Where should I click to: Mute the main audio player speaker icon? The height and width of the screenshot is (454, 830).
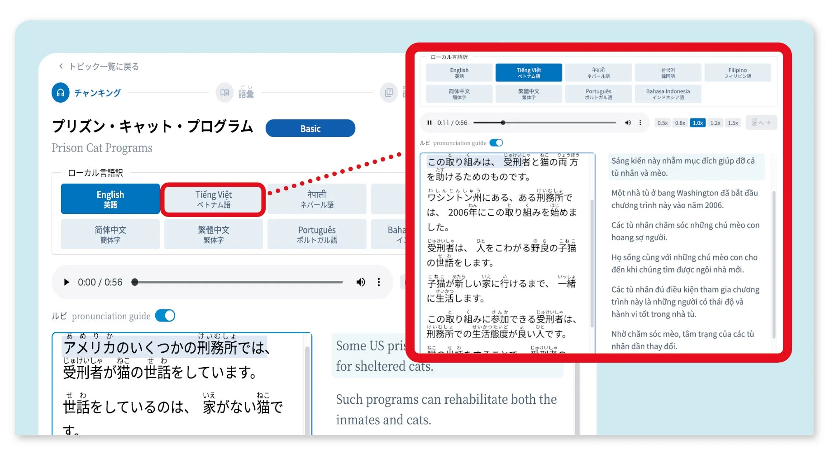pyautogui.click(x=361, y=282)
